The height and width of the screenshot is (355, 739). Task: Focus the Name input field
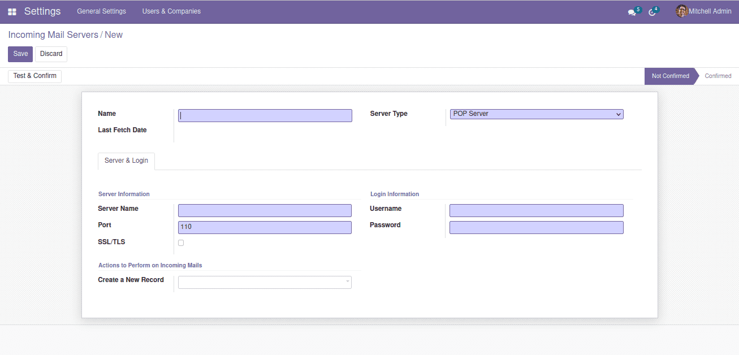[x=265, y=115]
